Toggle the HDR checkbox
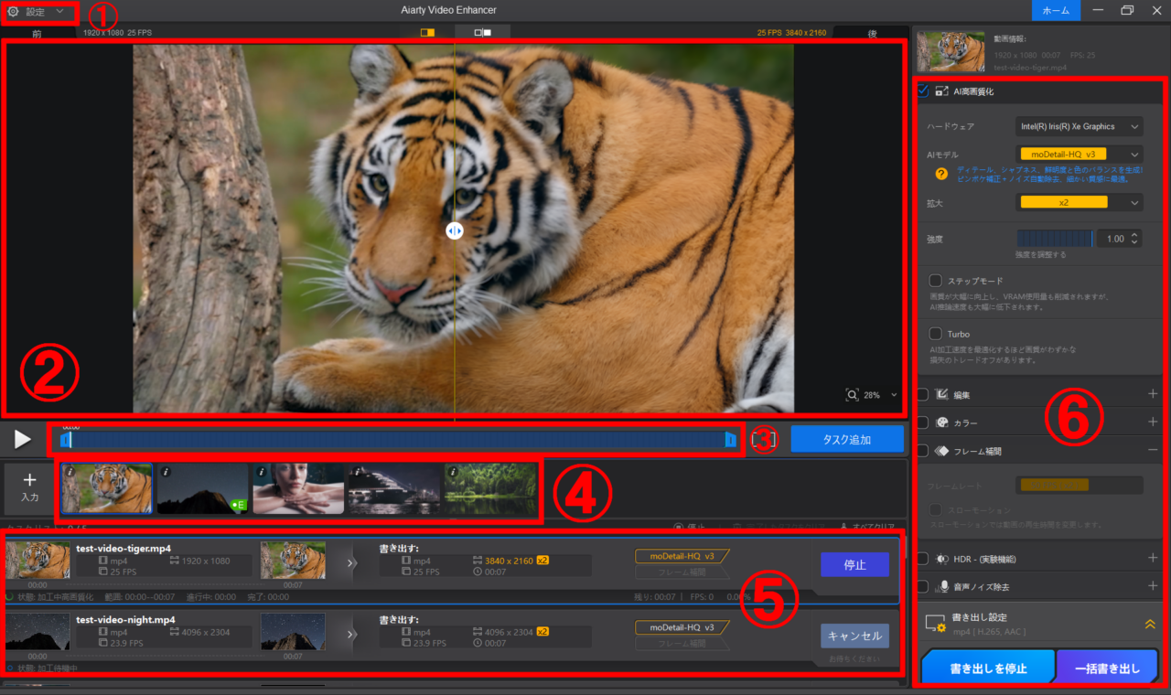The height and width of the screenshot is (695, 1171). tap(922, 558)
